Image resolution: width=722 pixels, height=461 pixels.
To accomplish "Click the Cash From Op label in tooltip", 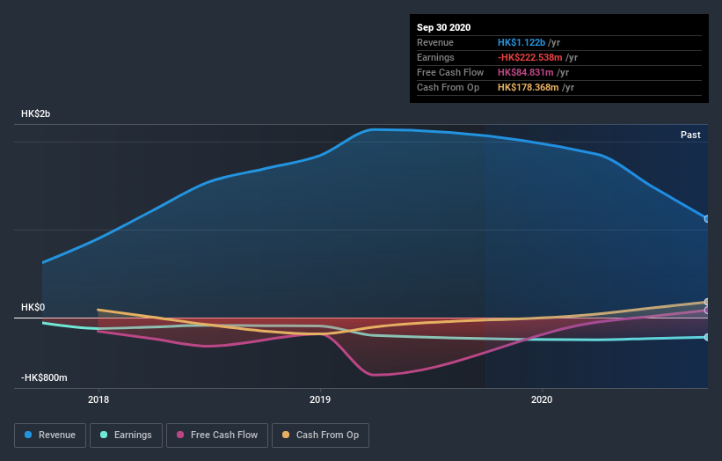I will tap(448, 87).
